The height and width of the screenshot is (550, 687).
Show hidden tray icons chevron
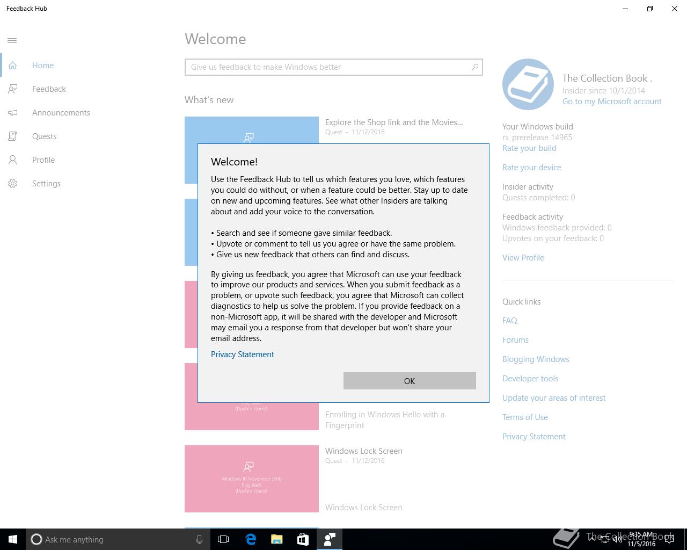click(x=591, y=539)
